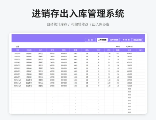156x120 pixels.
Task: Select the 入库明细表 tab button
Action: coord(102,40)
